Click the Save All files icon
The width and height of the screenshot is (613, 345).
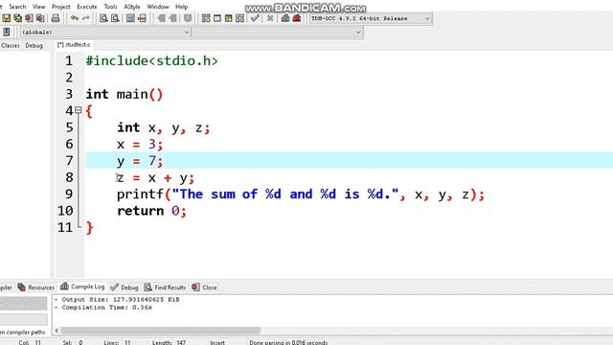point(17,18)
